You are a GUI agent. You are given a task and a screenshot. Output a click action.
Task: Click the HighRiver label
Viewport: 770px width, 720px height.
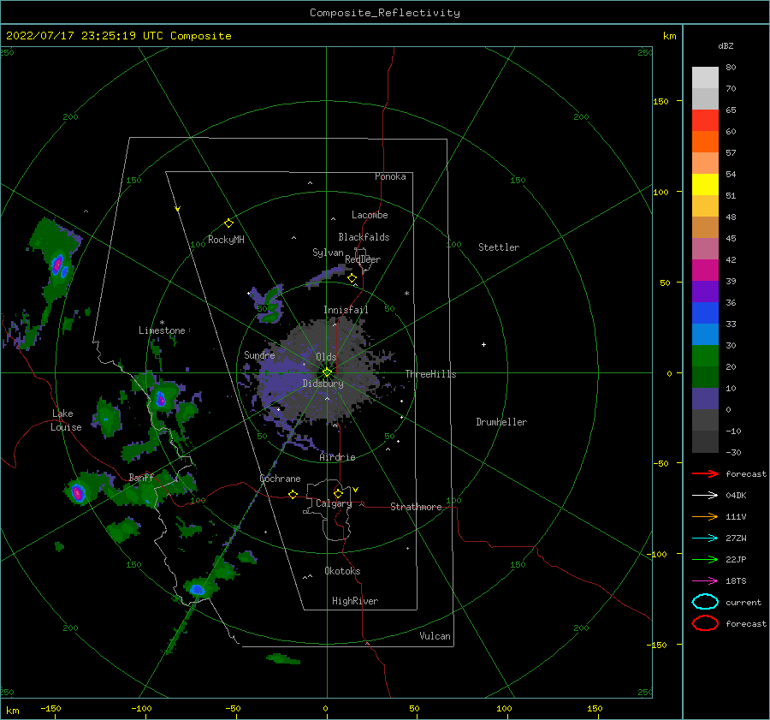pyautogui.click(x=355, y=601)
